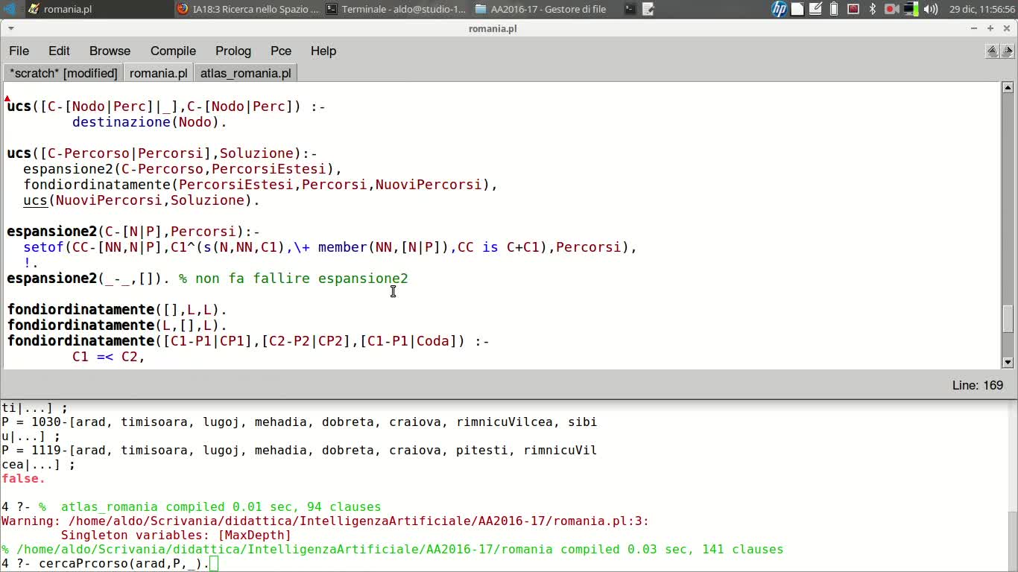Click the 'setof(CC-[NN,N|P]' line
Image resolution: width=1018 pixels, height=572 pixels.
[330, 247]
